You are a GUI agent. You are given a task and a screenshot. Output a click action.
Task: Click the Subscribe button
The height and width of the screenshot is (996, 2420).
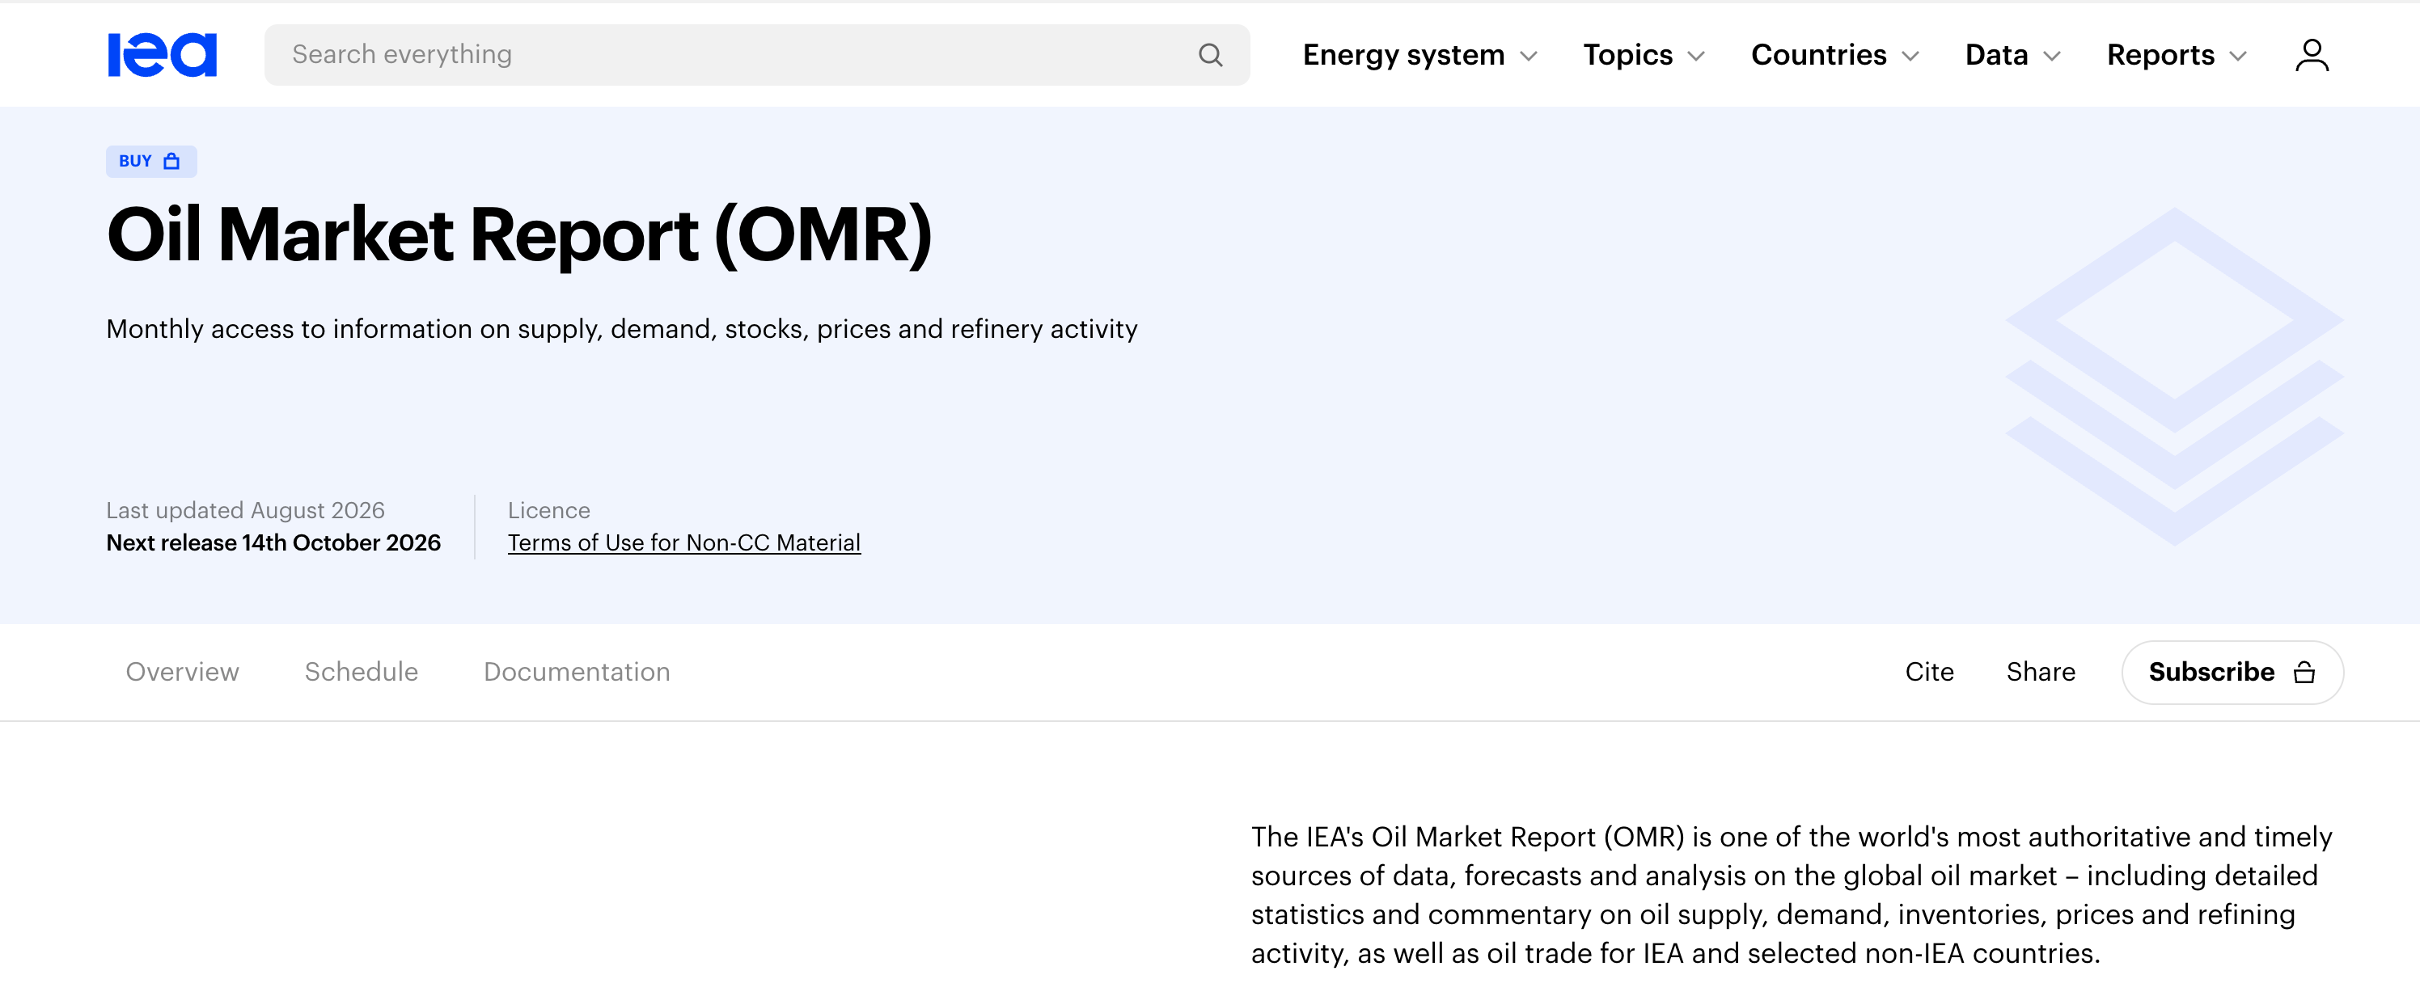2232,672
